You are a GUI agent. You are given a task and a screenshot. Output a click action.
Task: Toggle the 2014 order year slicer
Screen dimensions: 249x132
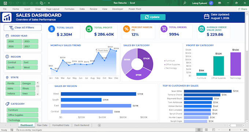coord(14,41)
